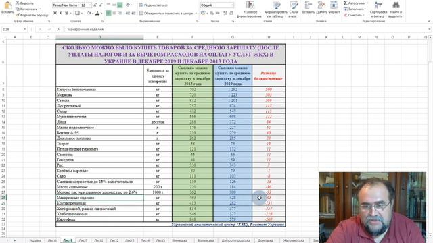The image size is (433, 243).
Task: Click the decrease indent icon
Action: click(x=128, y=13)
